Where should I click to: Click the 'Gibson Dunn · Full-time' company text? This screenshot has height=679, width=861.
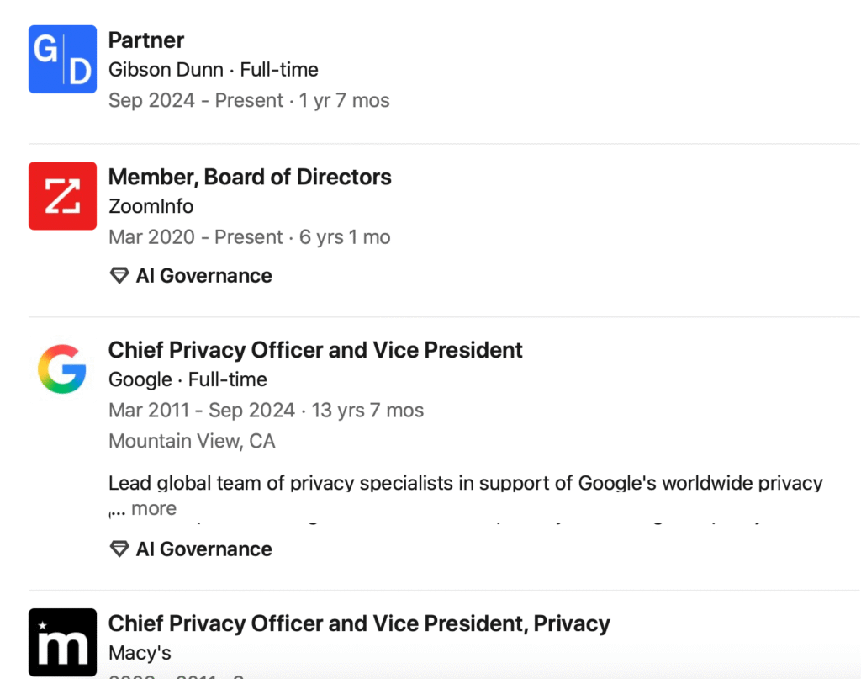pyautogui.click(x=214, y=70)
